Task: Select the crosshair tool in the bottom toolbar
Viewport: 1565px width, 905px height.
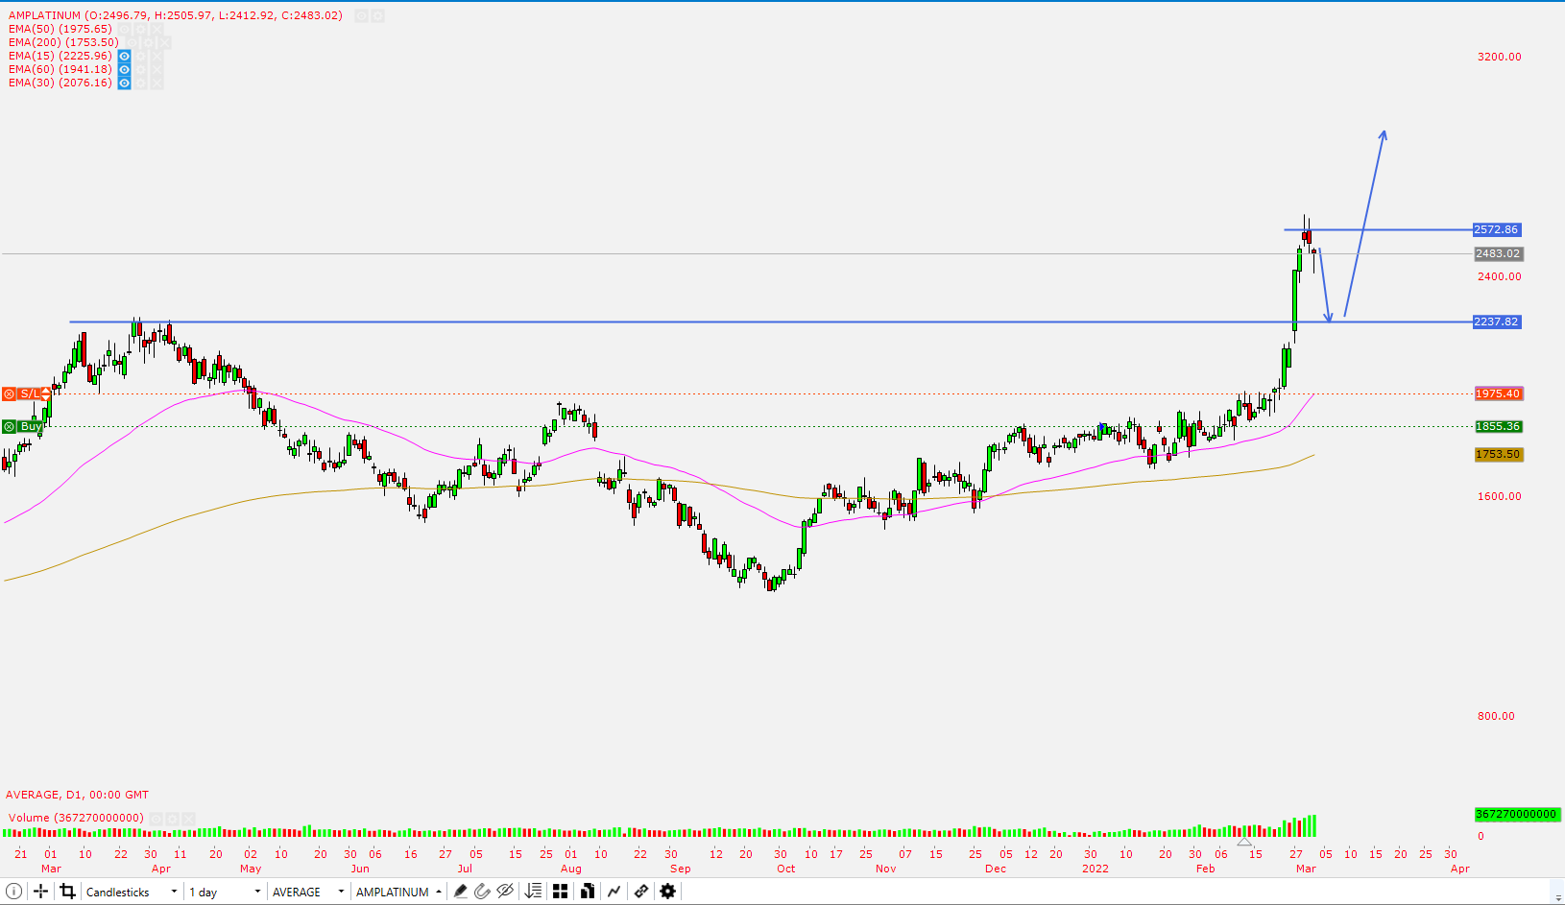Action: click(x=42, y=892)
